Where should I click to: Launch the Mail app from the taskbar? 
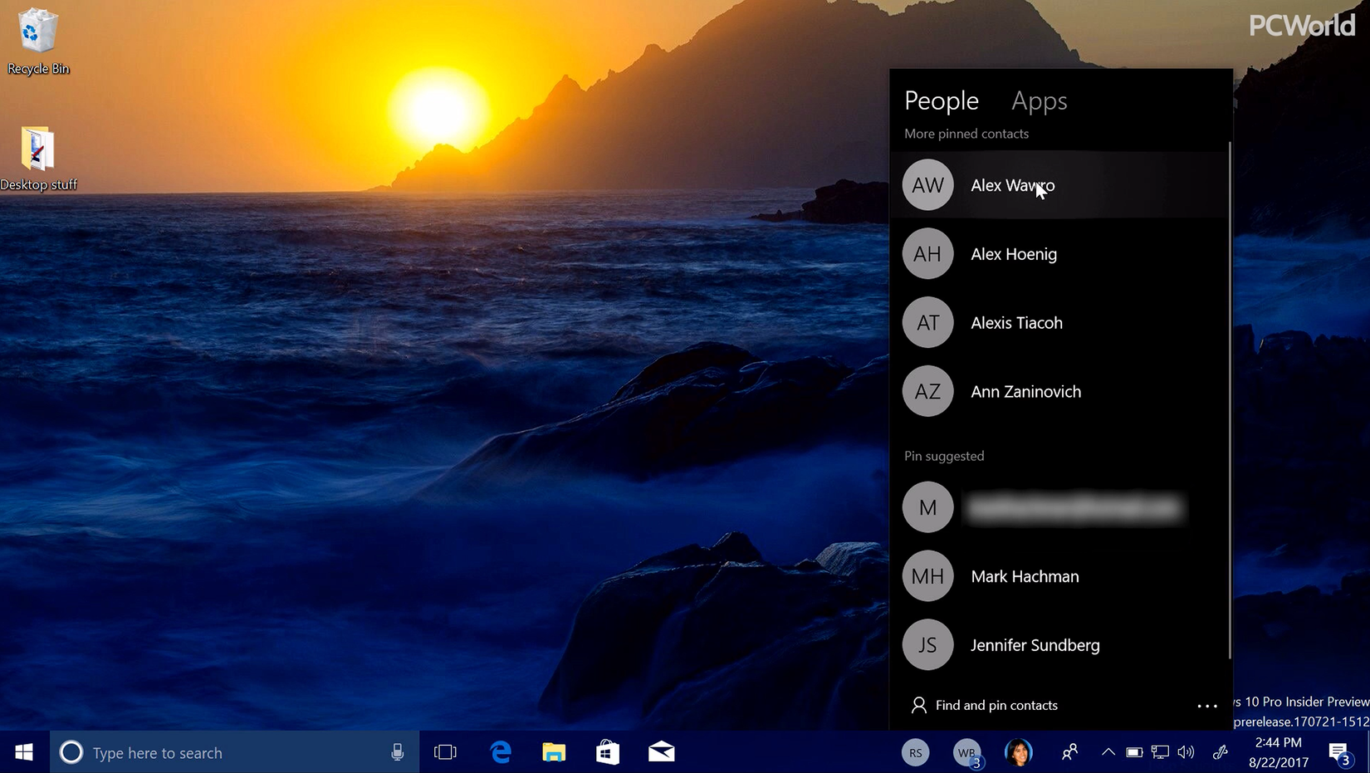[662, 752]
